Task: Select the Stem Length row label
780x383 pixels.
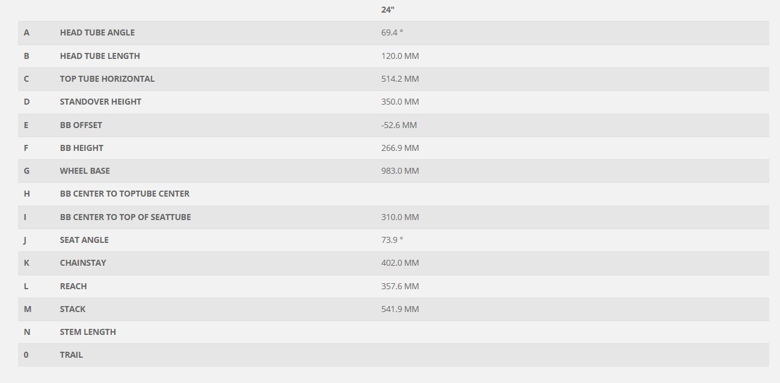Action: (x=88, y=332)
